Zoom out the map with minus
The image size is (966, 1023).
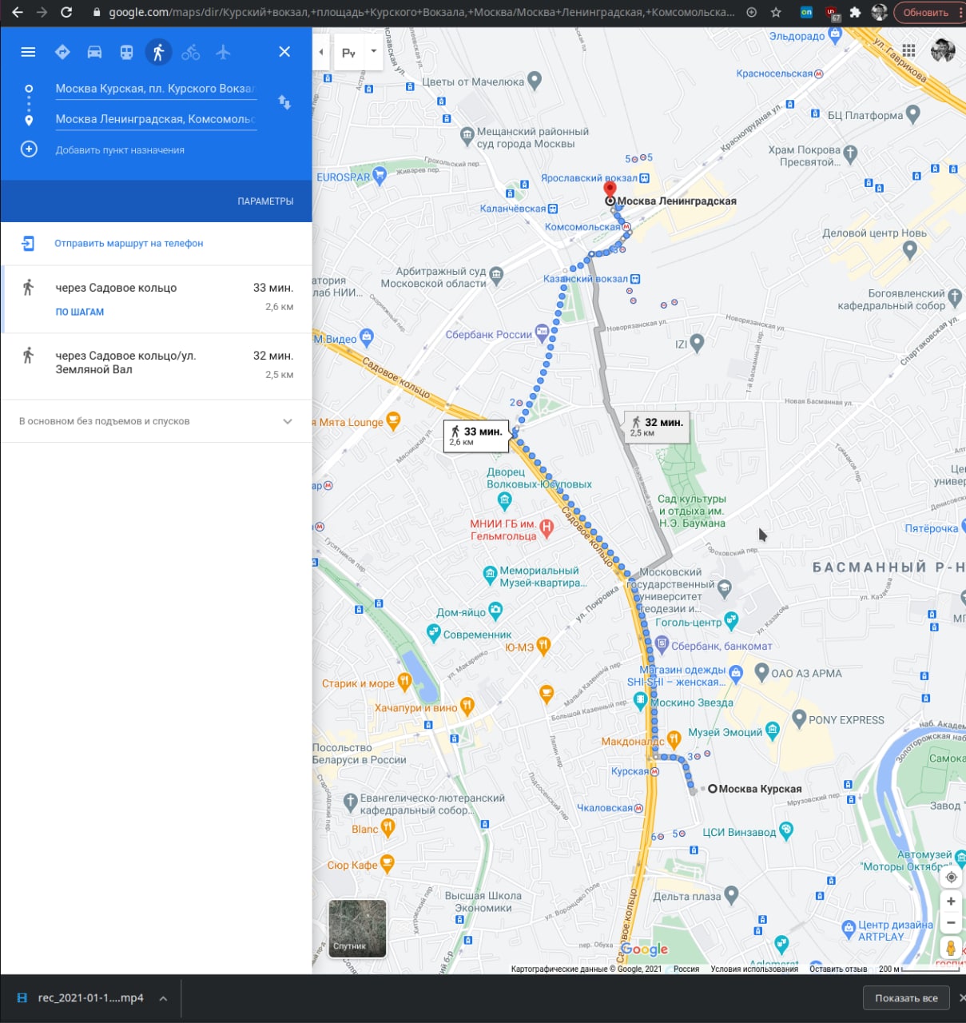coord(951,922)
